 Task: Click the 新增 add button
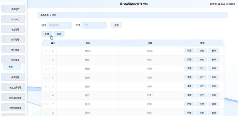(x=47, y=34)
